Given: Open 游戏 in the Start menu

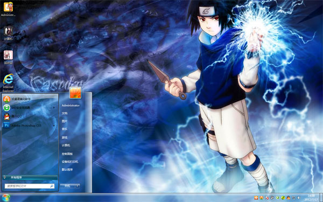Looking at the screenshot, I should pyautogui.click(x=65, y=137).
